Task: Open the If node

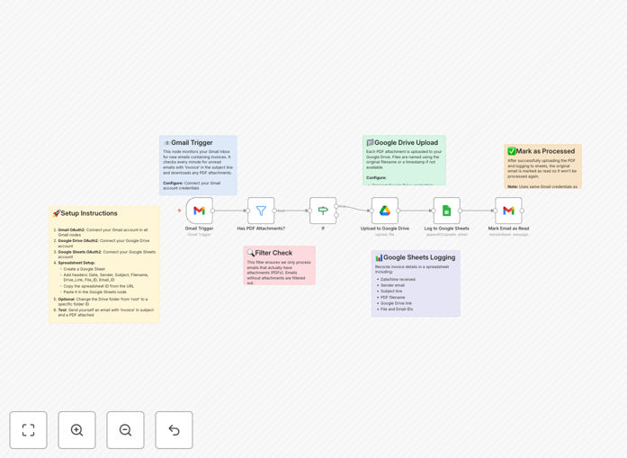Action: (323, 211)
